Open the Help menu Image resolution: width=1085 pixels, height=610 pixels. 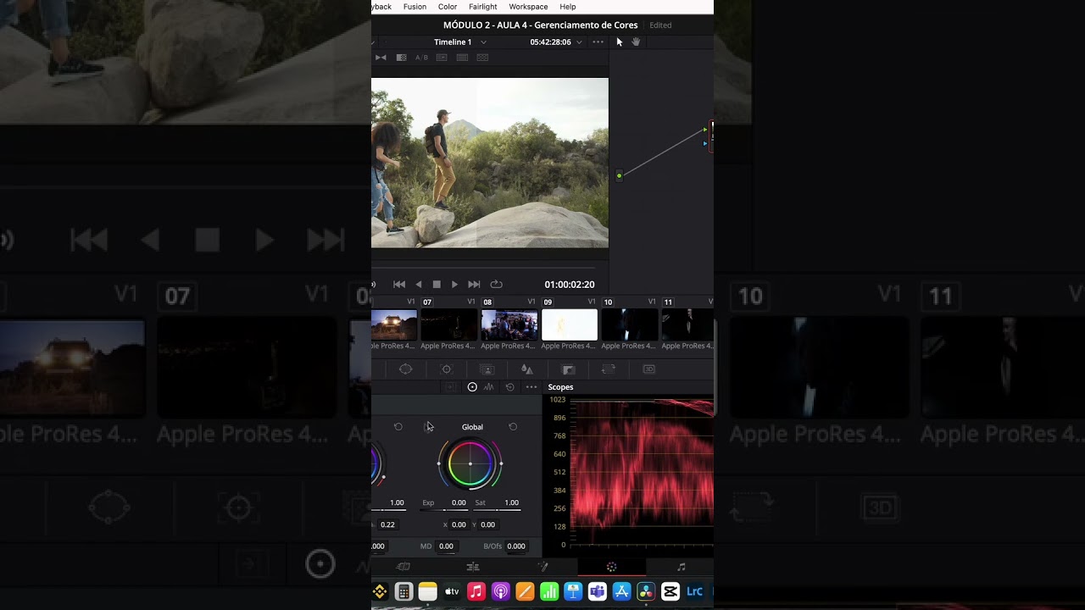click(568, 7)
